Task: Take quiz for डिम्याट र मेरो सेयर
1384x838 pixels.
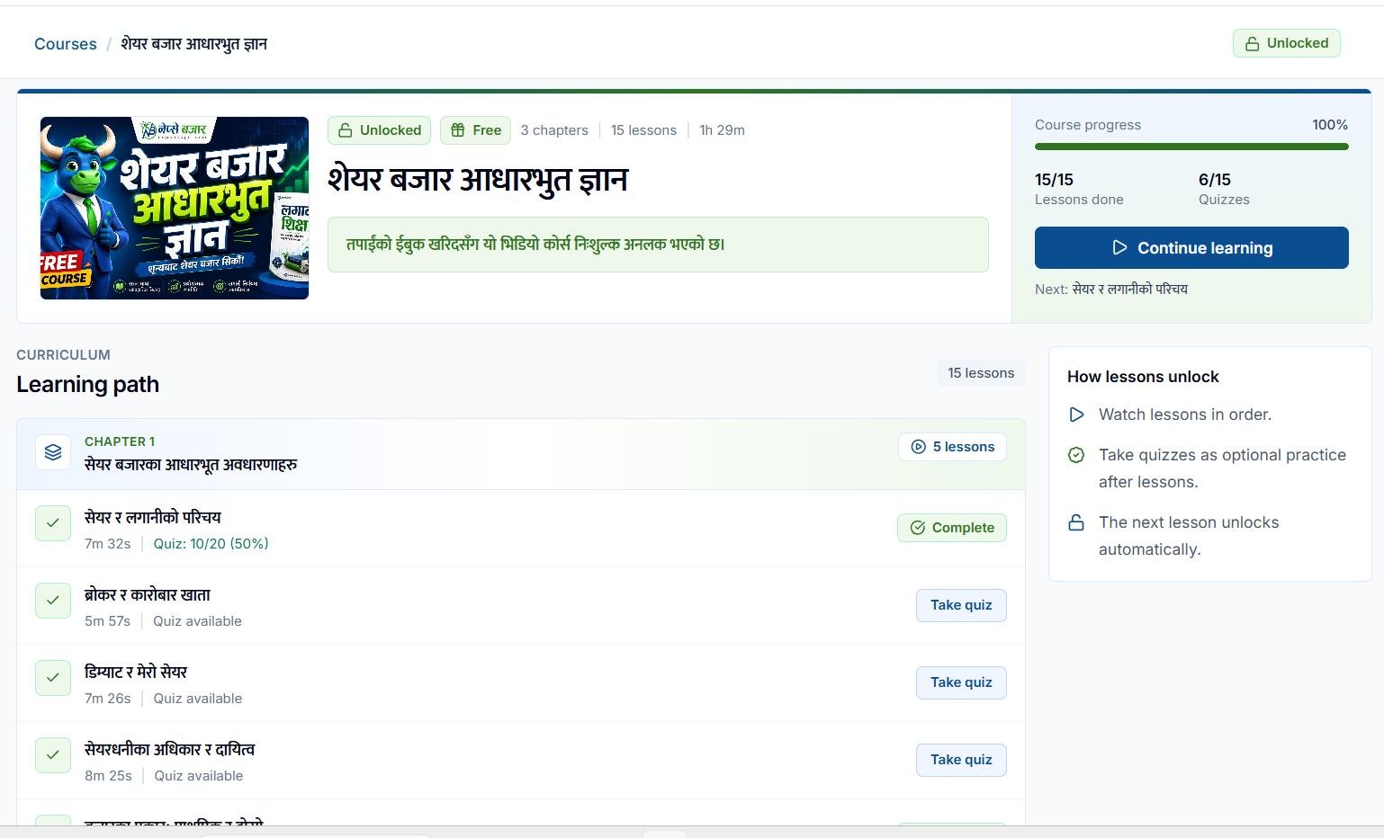Action: click(961, 682)
